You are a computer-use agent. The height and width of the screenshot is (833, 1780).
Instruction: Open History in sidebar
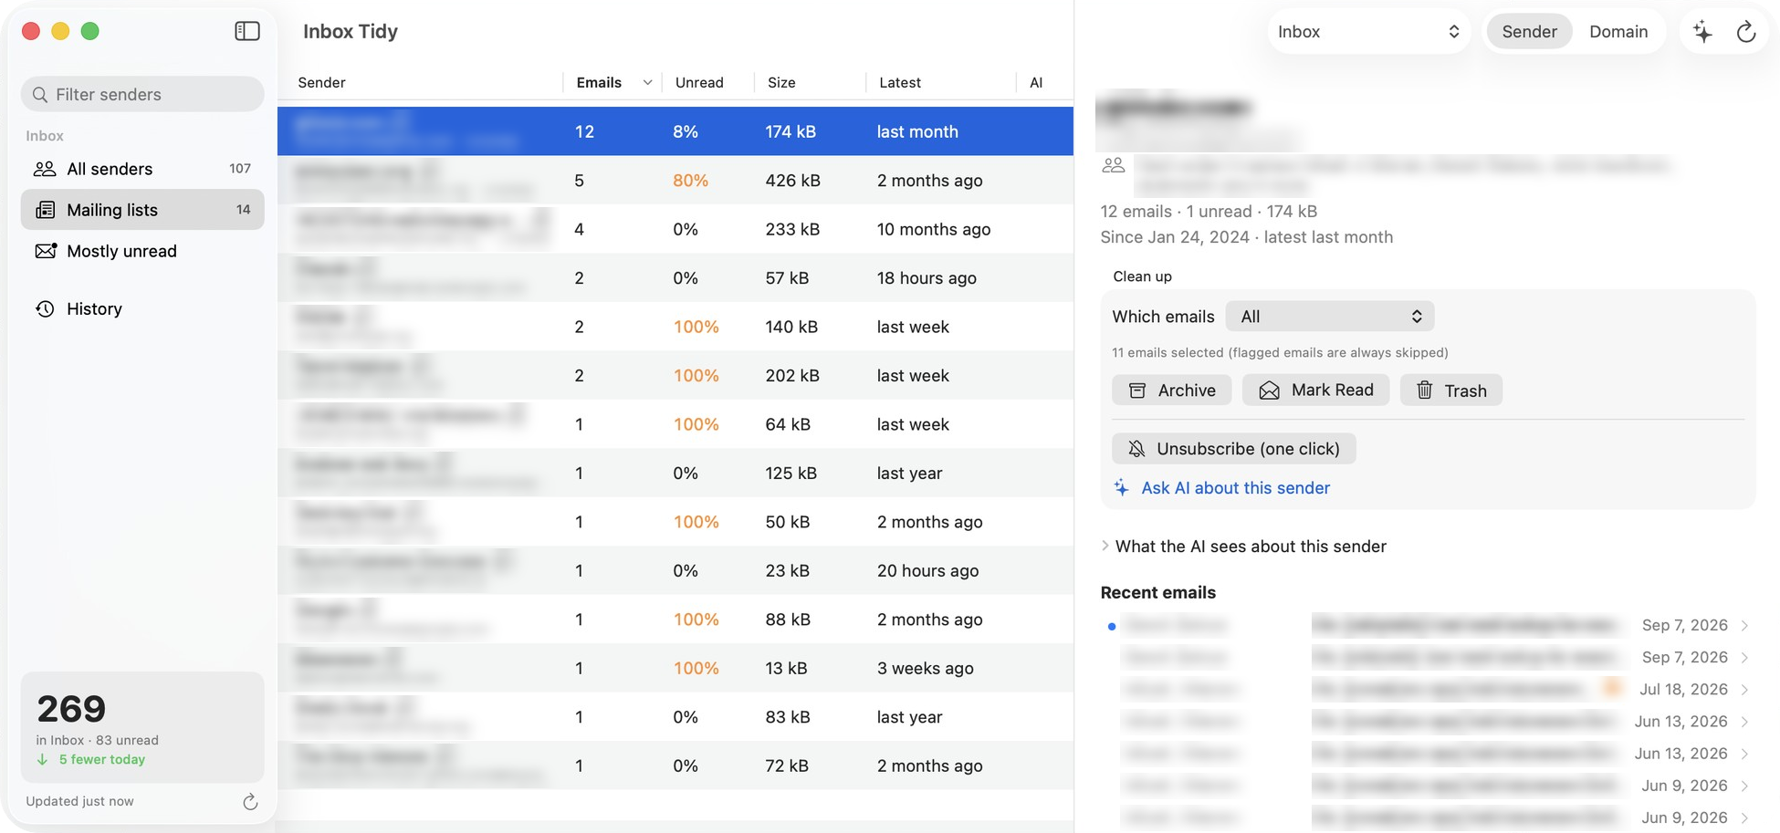[x=142, y=308]
